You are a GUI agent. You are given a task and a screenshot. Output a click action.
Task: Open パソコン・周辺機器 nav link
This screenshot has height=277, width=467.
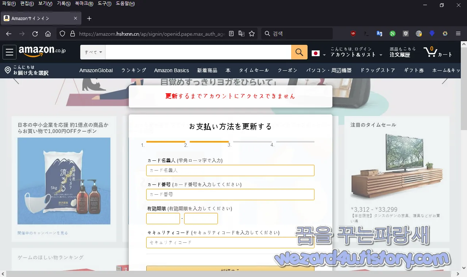329,70
